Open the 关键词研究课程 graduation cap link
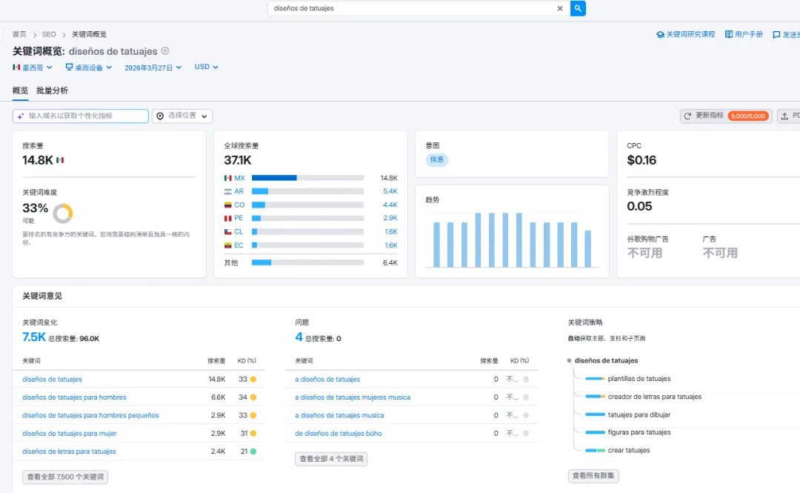Image resolution: width=800 pixels, height=493 pixels. click(660, 34)
